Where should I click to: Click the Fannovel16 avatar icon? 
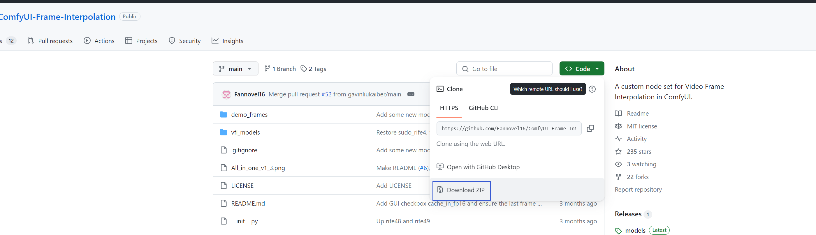(226, 94)
